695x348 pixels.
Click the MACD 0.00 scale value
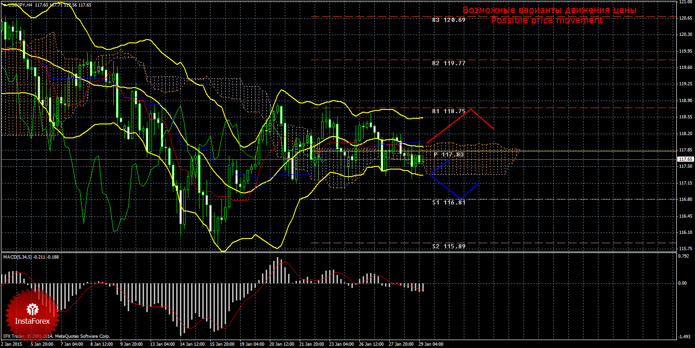[682, 283]
